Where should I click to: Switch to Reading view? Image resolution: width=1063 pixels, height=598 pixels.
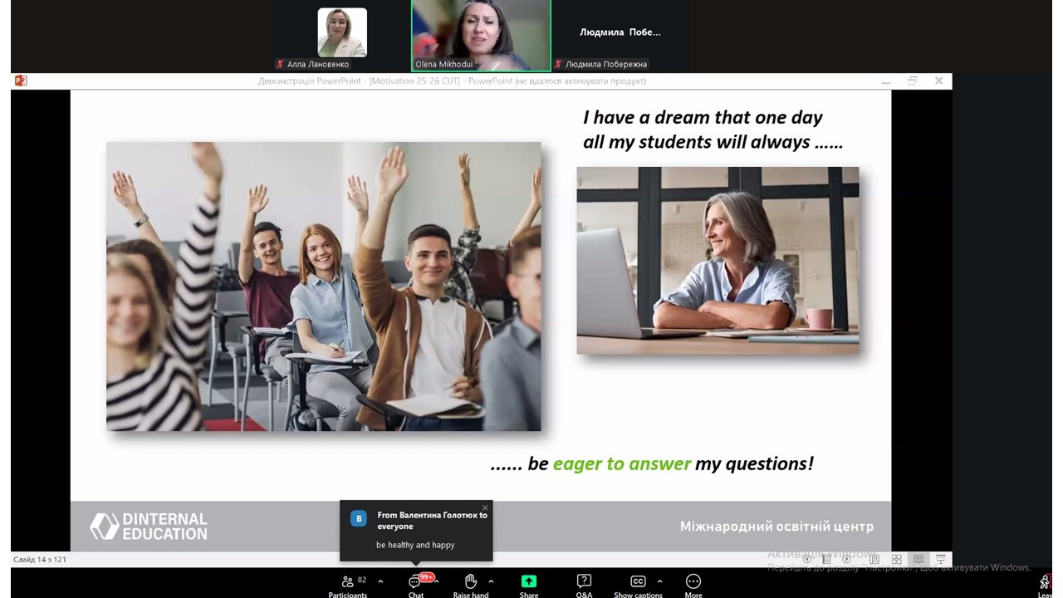click(918, 560)
